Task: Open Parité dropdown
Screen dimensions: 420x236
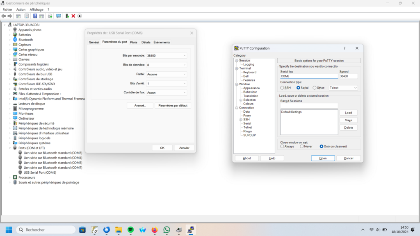Action: [x=167, y=74]
